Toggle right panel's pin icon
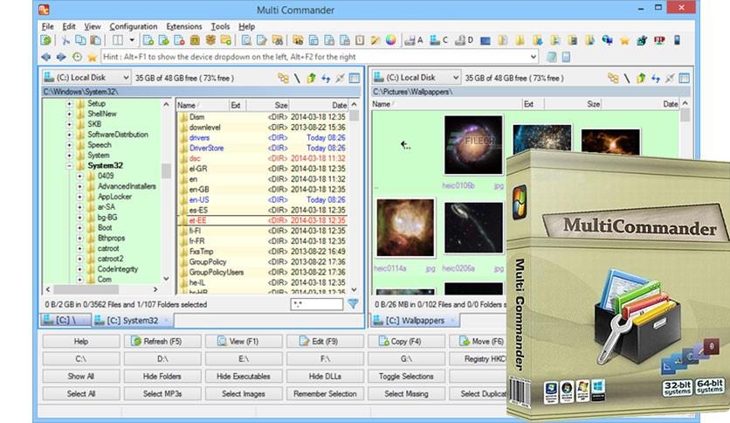 [x=670, y=78]
